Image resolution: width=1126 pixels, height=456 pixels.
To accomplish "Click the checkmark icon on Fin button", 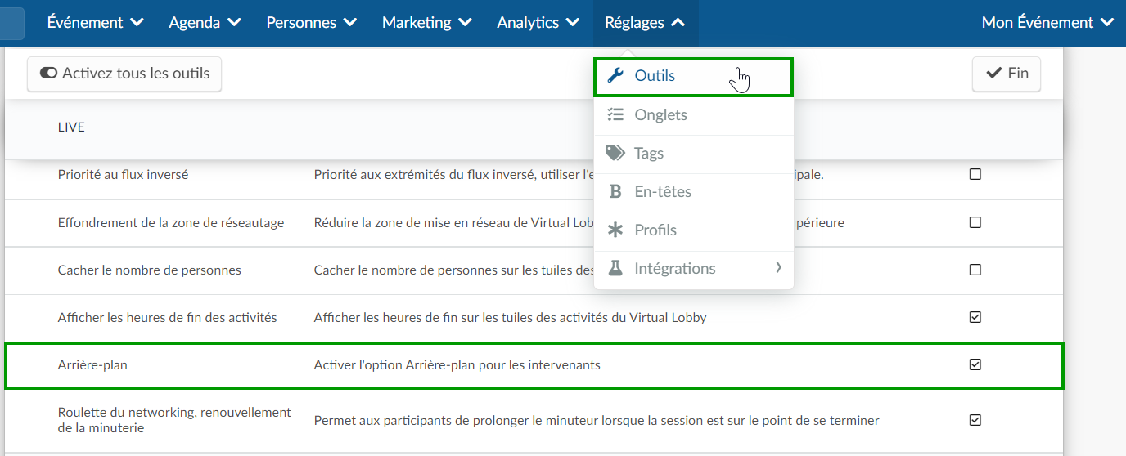I will click(994, 74).
